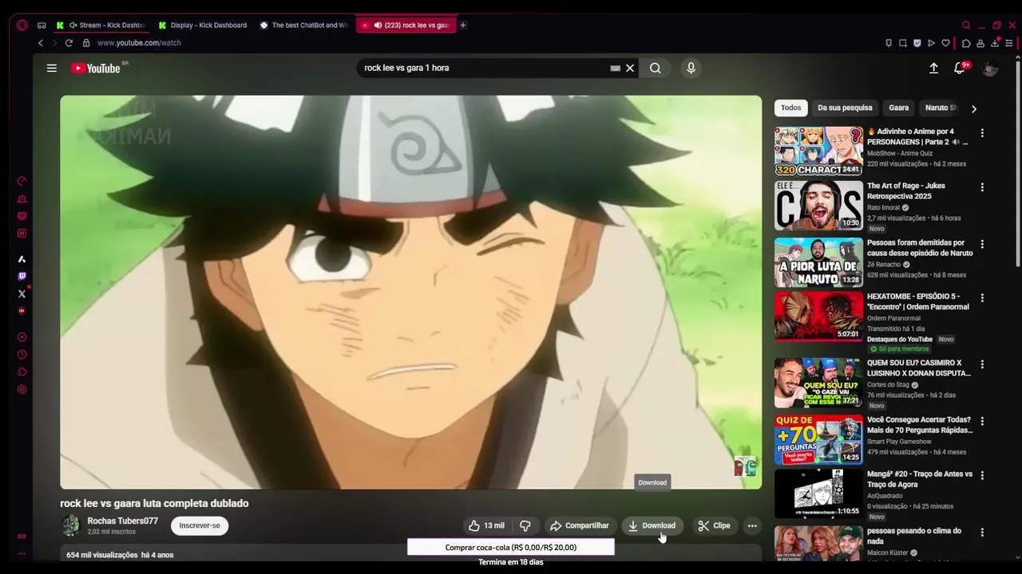Open sidebar settings gear icon
Viewport: 1022px width, 574px height.
coord(22,390)
